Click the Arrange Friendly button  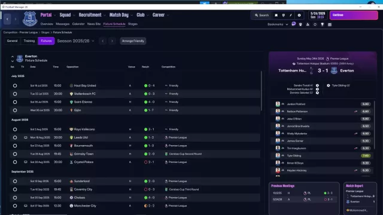coord(133,41)
